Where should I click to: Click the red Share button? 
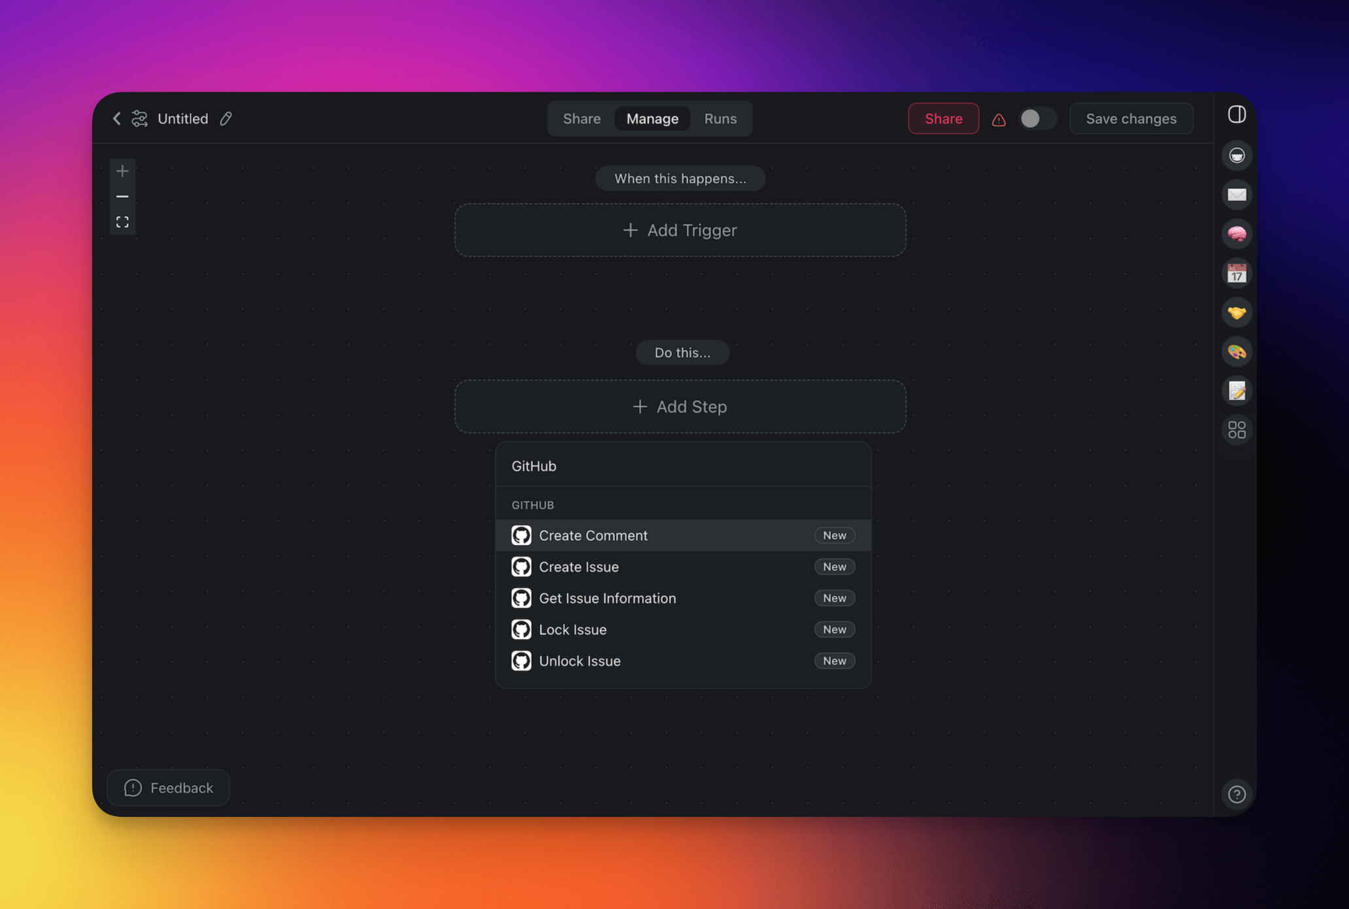click(x=943, y=118)
